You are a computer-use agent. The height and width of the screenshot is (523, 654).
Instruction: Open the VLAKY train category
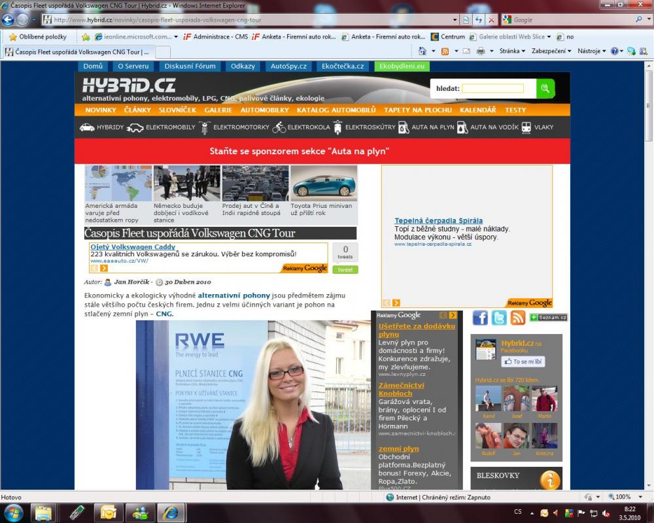[x=538, y=127]
